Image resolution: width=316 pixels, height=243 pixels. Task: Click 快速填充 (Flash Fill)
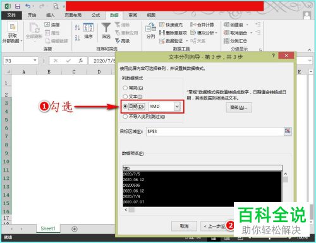(171, 25)
